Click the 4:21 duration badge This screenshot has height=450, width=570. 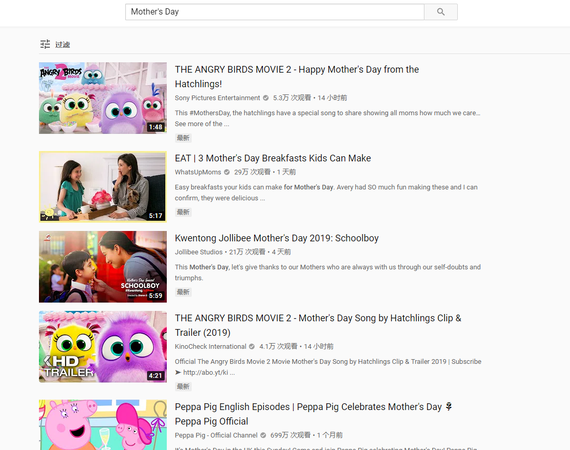click(155, 376)
